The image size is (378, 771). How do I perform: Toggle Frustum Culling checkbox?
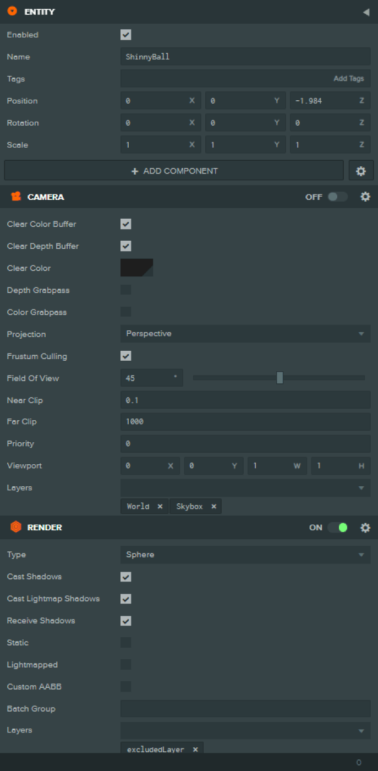pos(126,356)
